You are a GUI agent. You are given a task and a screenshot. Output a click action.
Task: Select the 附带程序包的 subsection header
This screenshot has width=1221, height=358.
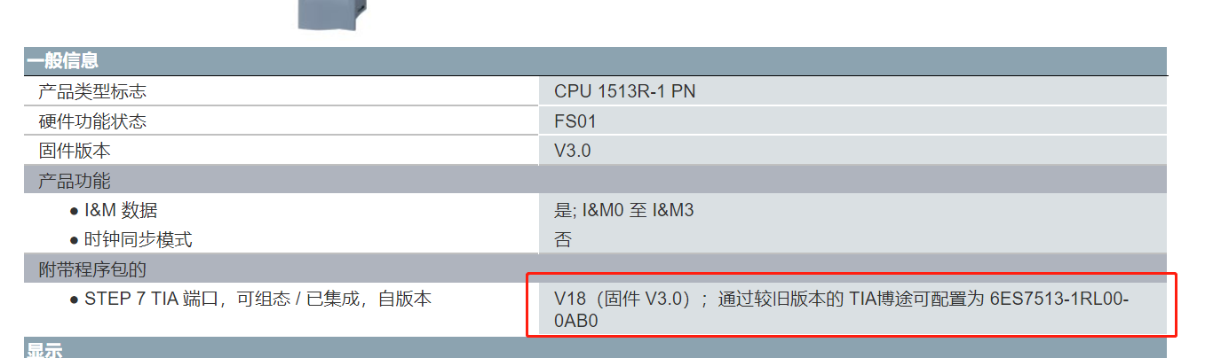92,269
